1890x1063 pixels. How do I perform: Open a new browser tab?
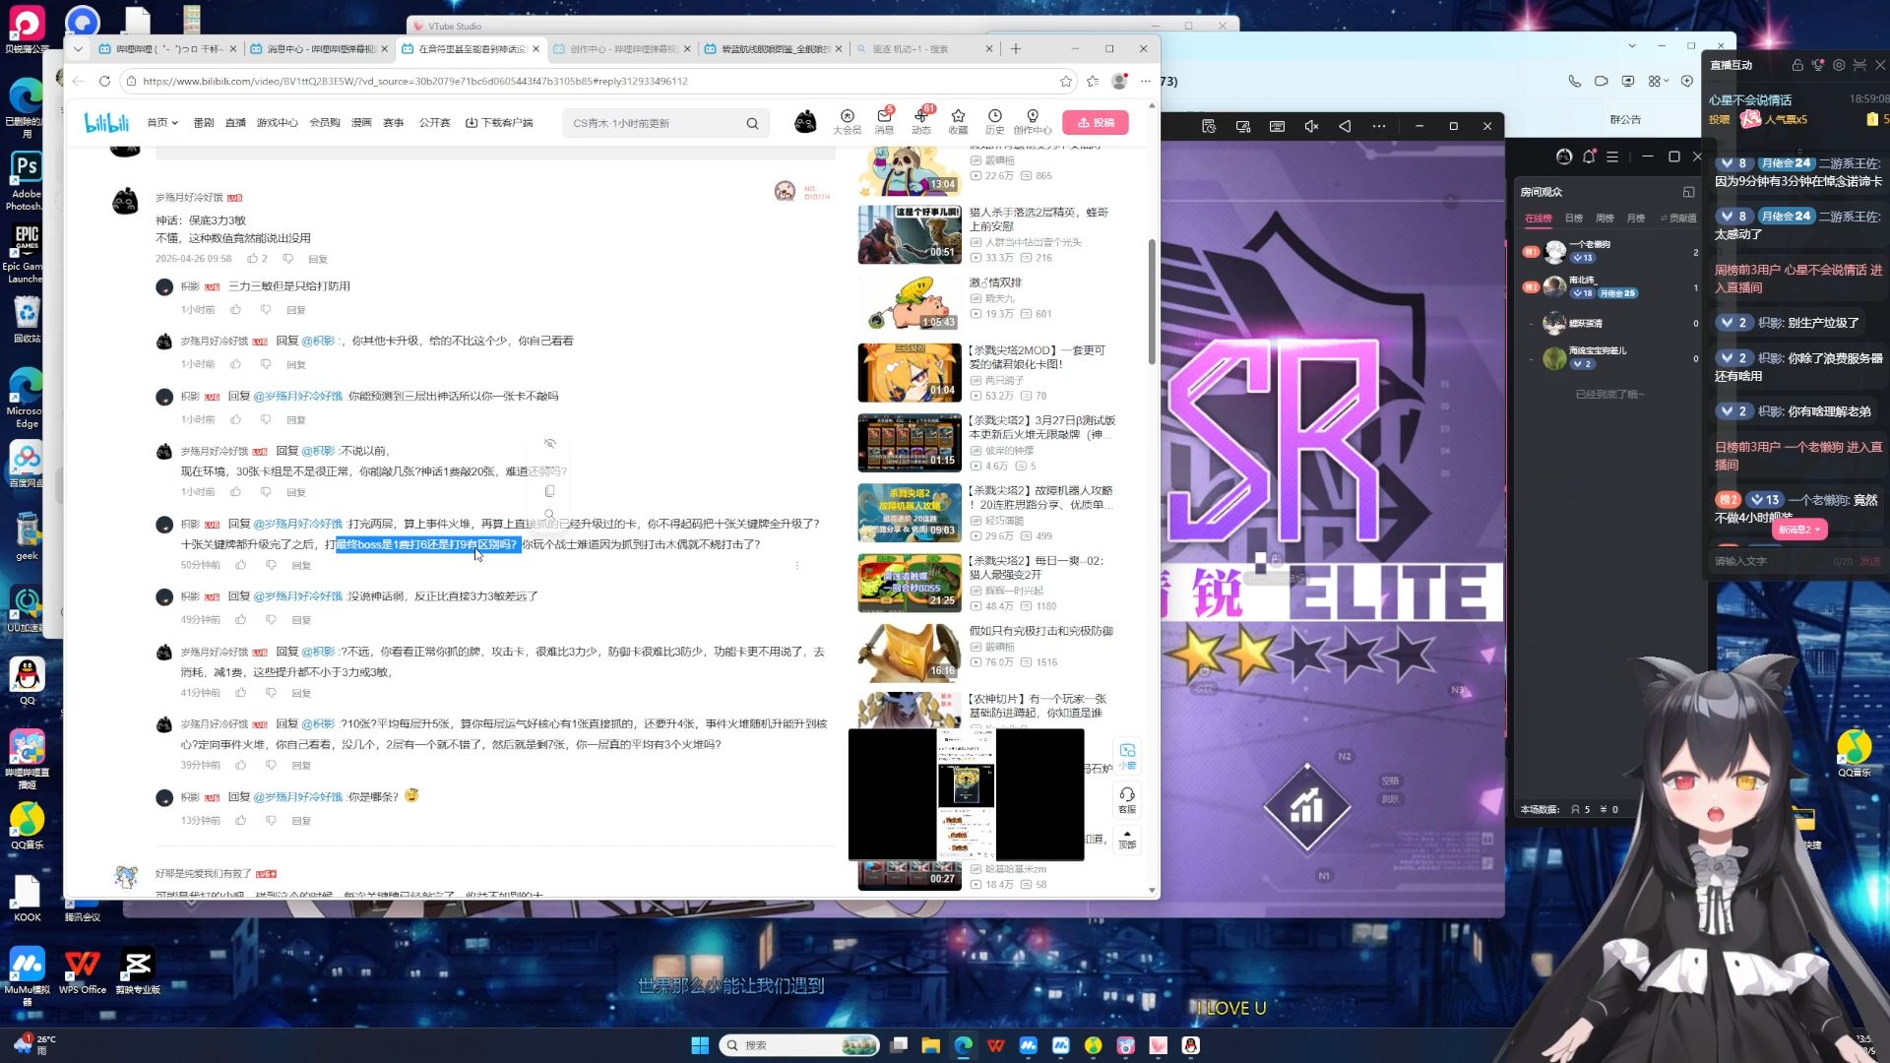click(1016, 48)
